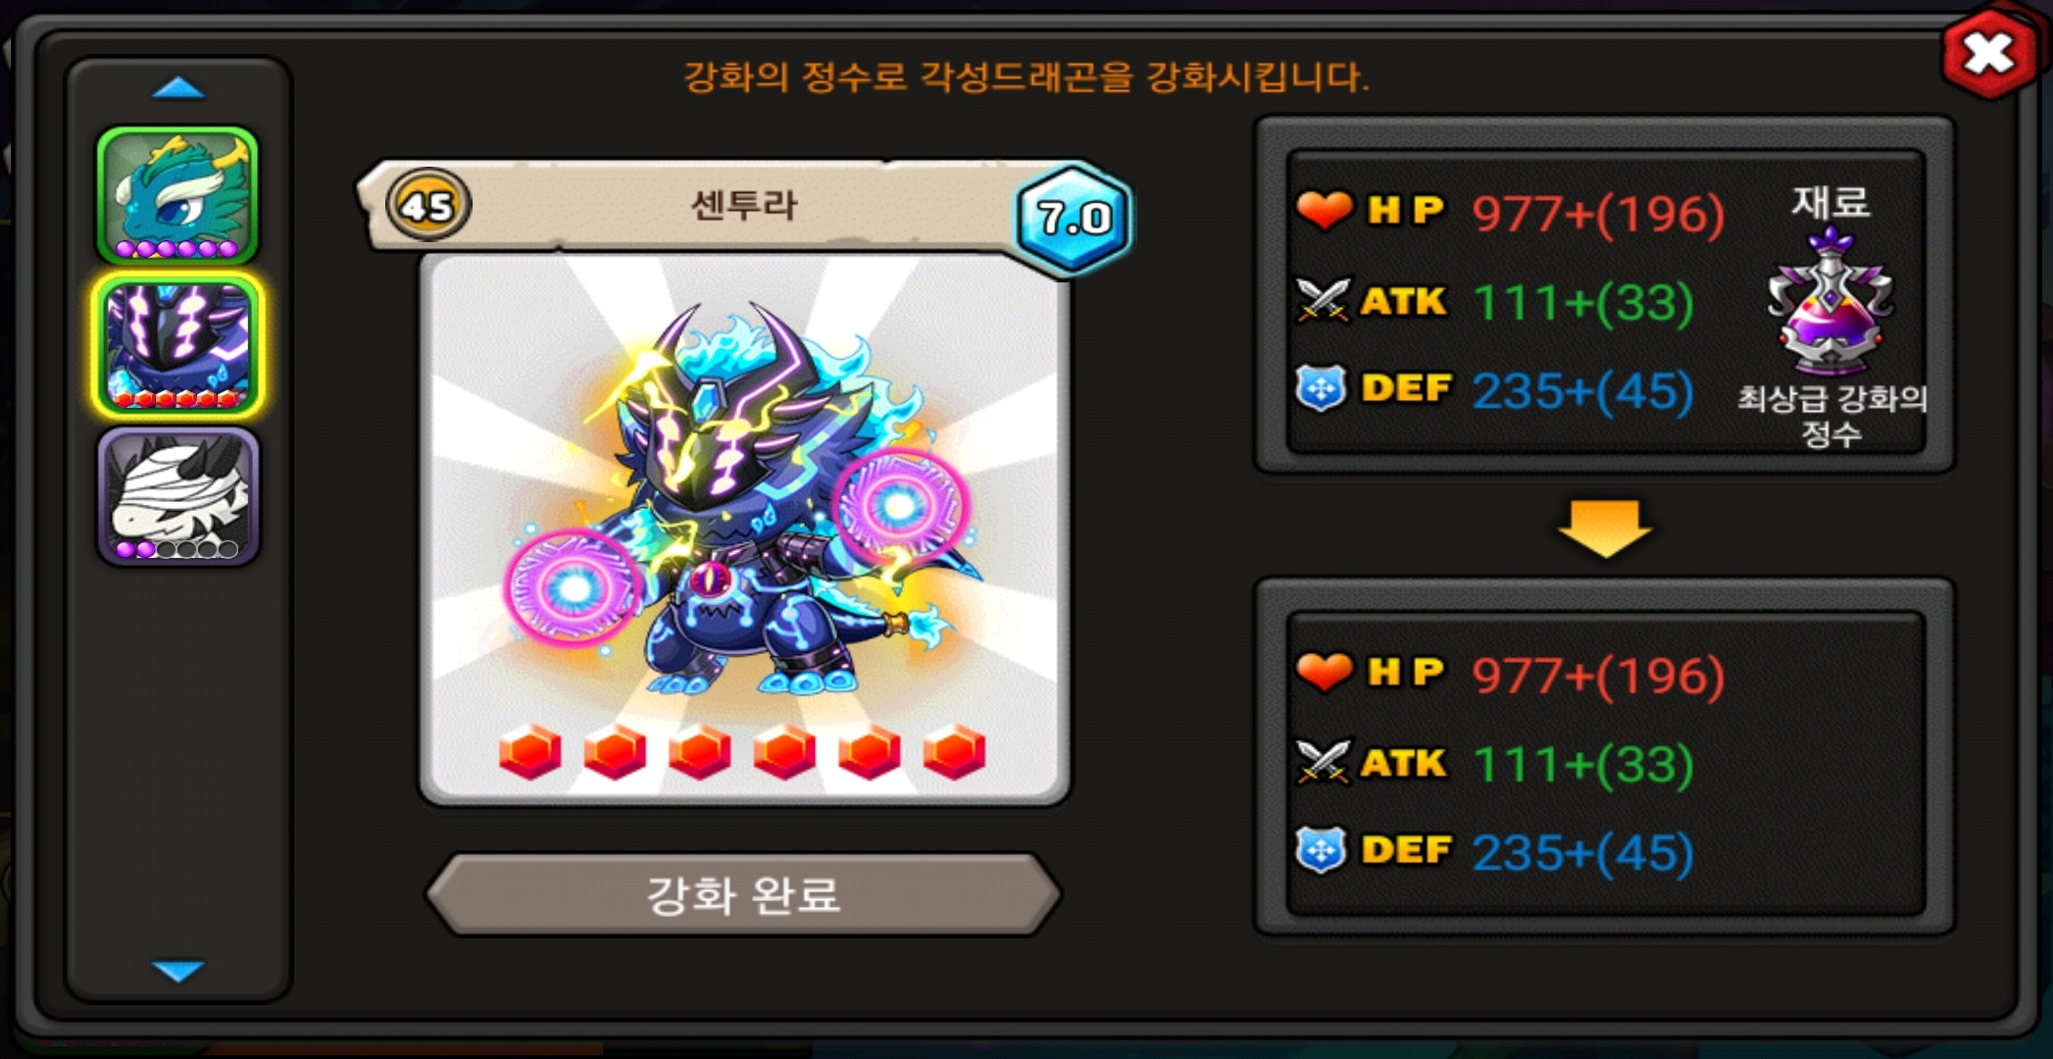Tap the first red enhancement gem under dragon
The height and width of the screenshot is (1059, 2053).
pos(530,752)
